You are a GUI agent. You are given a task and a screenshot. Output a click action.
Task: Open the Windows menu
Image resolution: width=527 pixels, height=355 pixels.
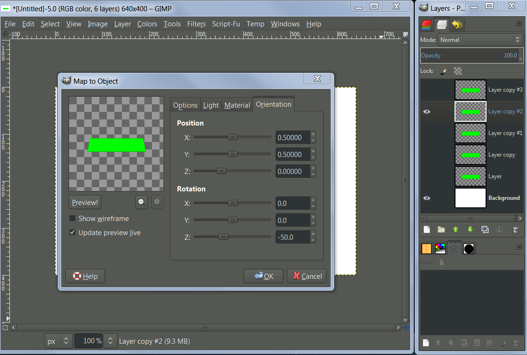point(285,24)
